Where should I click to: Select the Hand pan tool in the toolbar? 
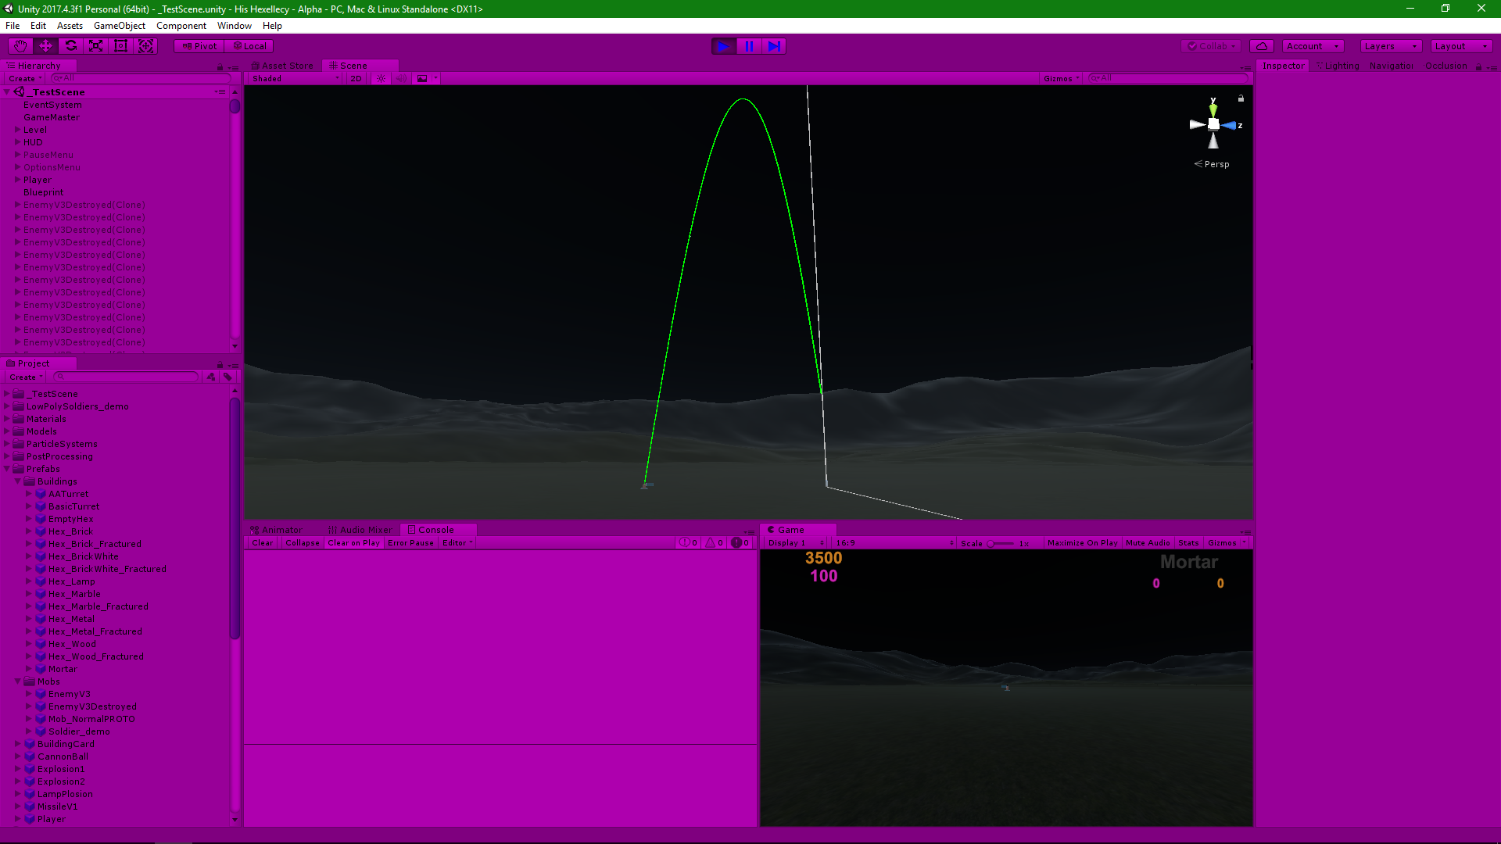tap(20, 46)
